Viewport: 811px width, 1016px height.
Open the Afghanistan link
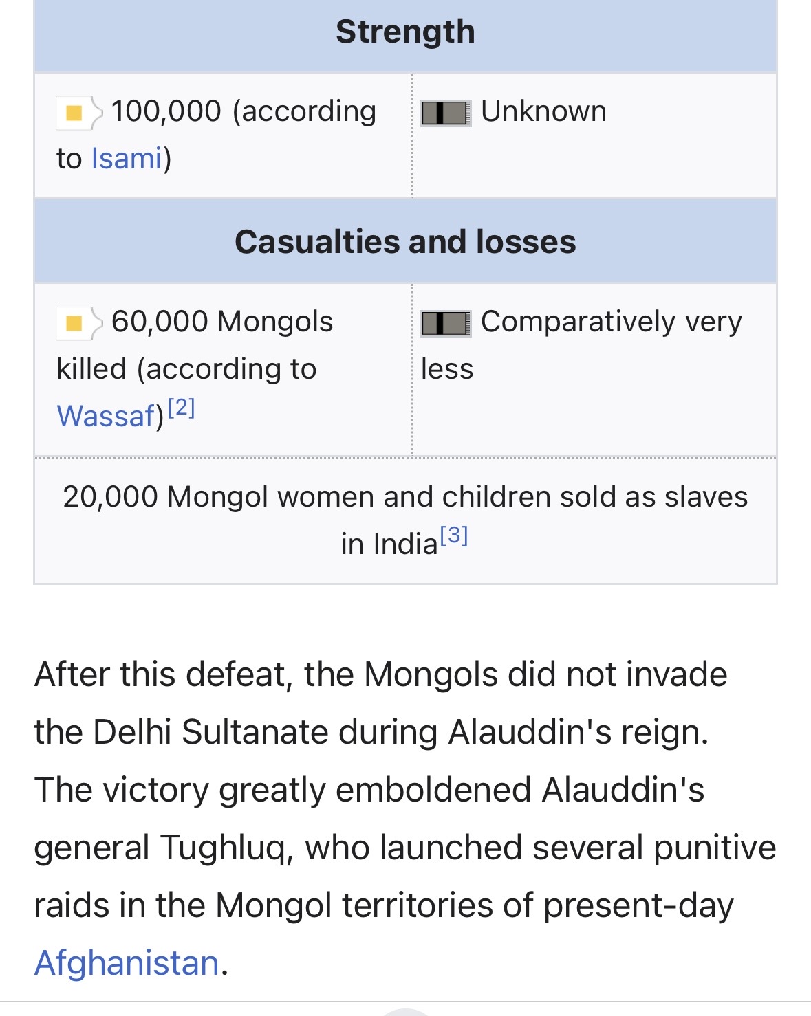coord(127,962)
